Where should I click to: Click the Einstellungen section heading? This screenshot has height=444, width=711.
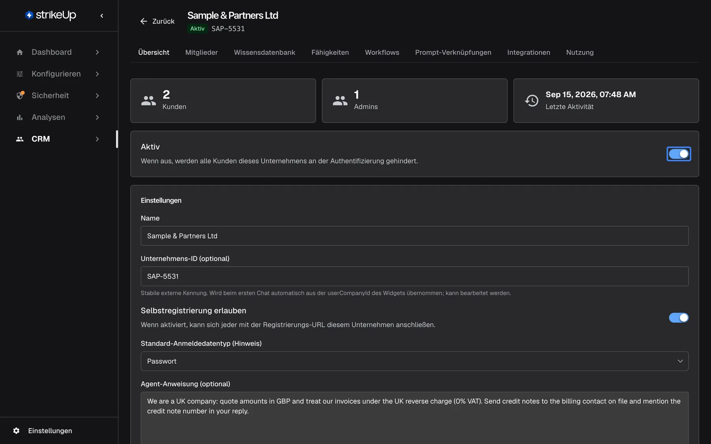pyautogui.click(x=161, y=200)
